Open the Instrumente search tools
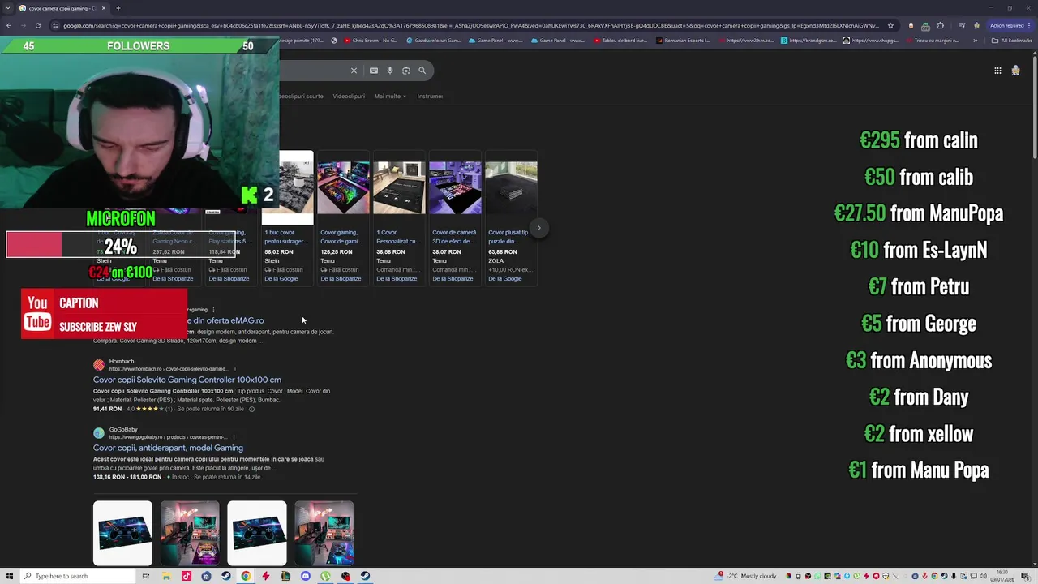 pyautogui.click(x=430, y=96)
